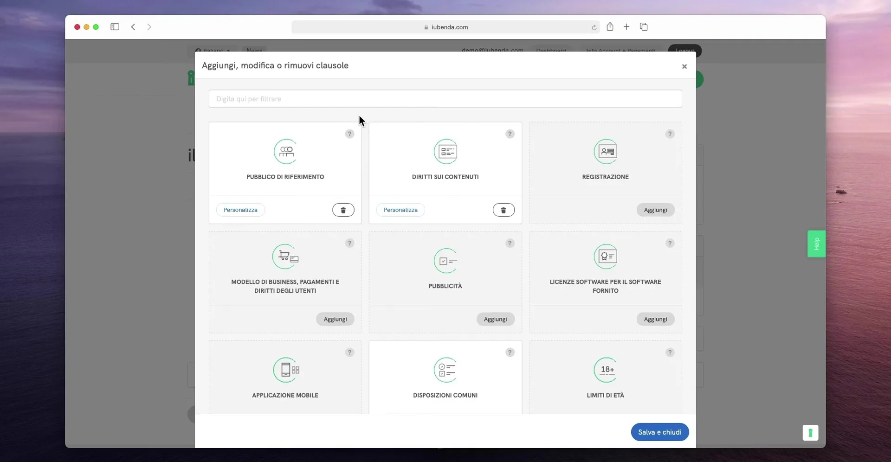891x462 pixels.
Task: Select the PUBBLICO DI RIFERIMENTO title
Action: [285, 177]
